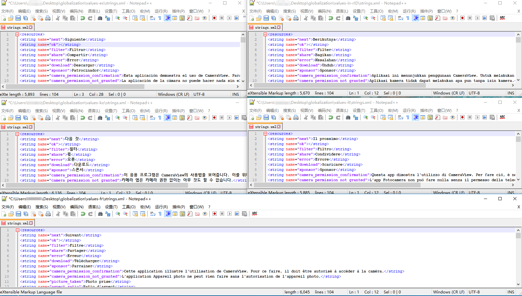Click UTF-8 encoding status in values-es window
Screen dimensions: 522x296
199,94
